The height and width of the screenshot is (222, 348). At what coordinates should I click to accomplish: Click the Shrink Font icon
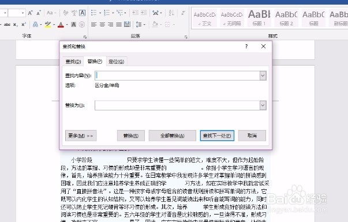tap(39, 13)
